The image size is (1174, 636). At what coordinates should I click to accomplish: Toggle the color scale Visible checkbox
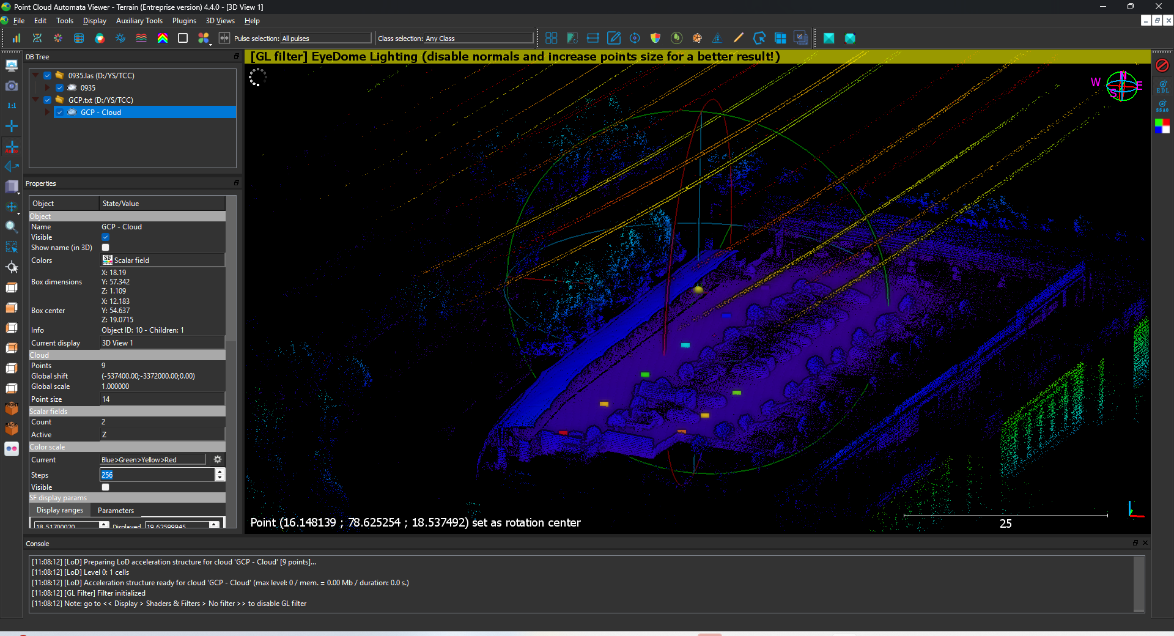106,487
